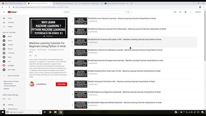Click the CodeWithHarry channel name
This screenshot has width=206, height=116.
click(x=41, y=84)
